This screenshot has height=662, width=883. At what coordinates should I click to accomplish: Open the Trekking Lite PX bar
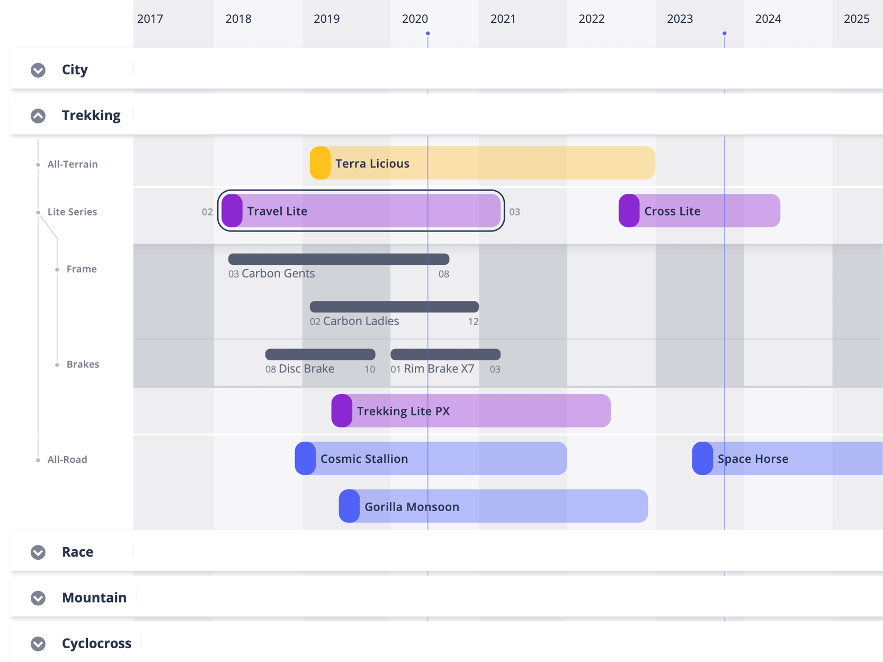[x=477, y=411]
